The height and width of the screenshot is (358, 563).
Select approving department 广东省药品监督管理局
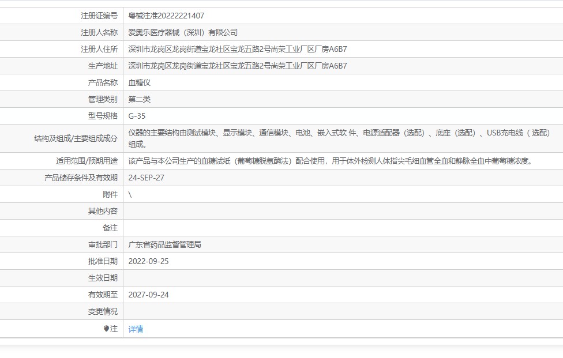(164, 244)
